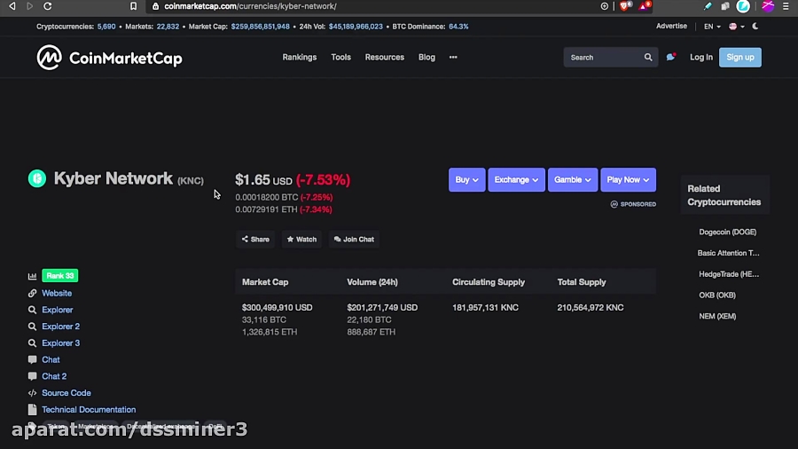798x449 pixels.
Task: Open the currency flag dropdown
Action: click(737, 27)
